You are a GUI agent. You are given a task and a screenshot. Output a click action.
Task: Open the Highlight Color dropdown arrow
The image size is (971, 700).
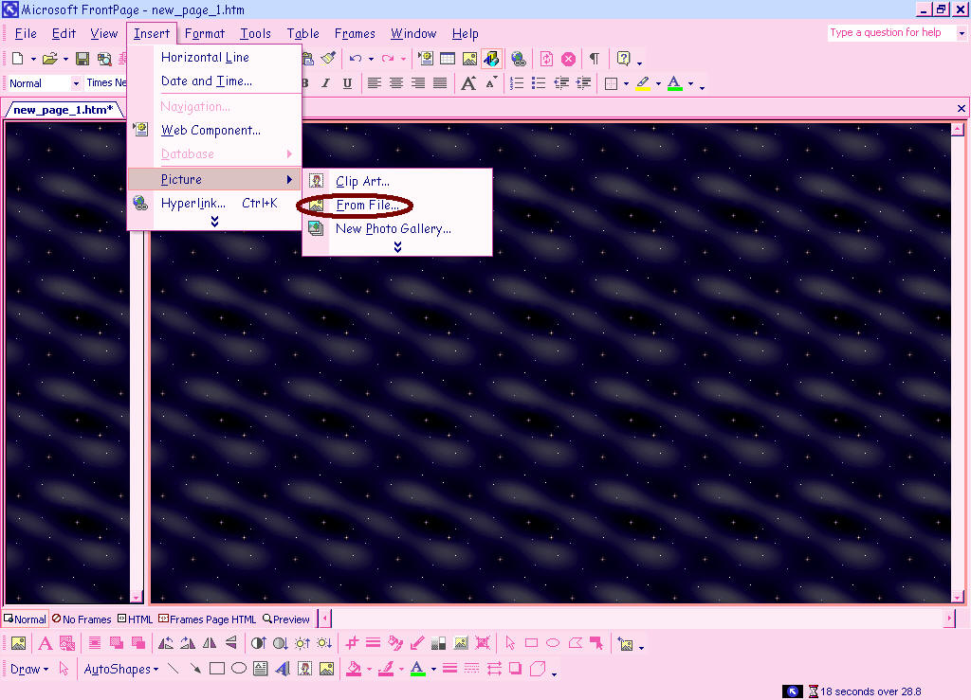coord(658,83)
